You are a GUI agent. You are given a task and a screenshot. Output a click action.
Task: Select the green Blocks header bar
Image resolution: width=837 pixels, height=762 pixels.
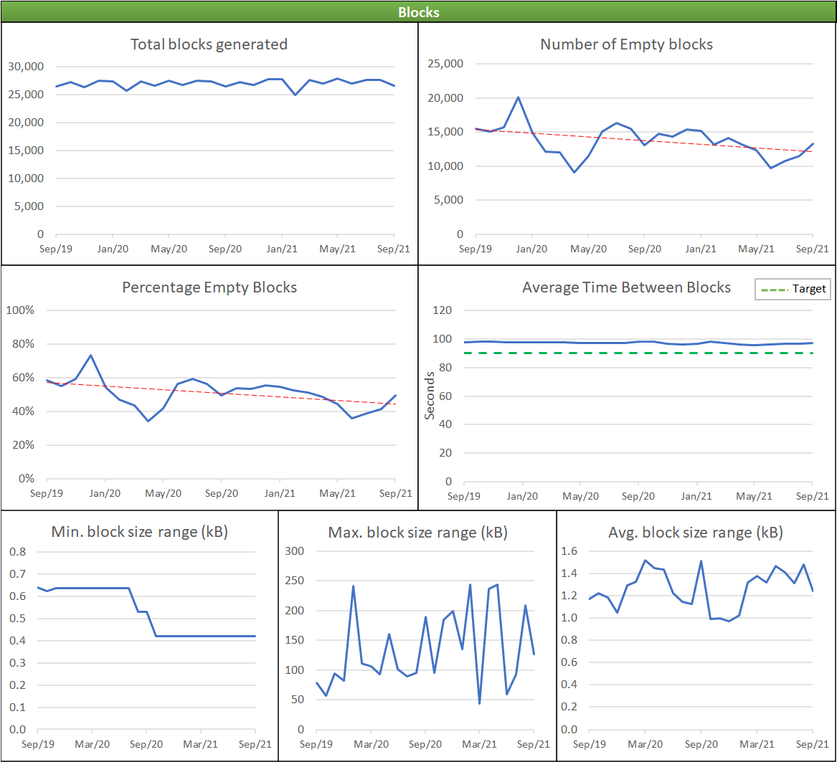pyautogui.click(x=419, y=11)
